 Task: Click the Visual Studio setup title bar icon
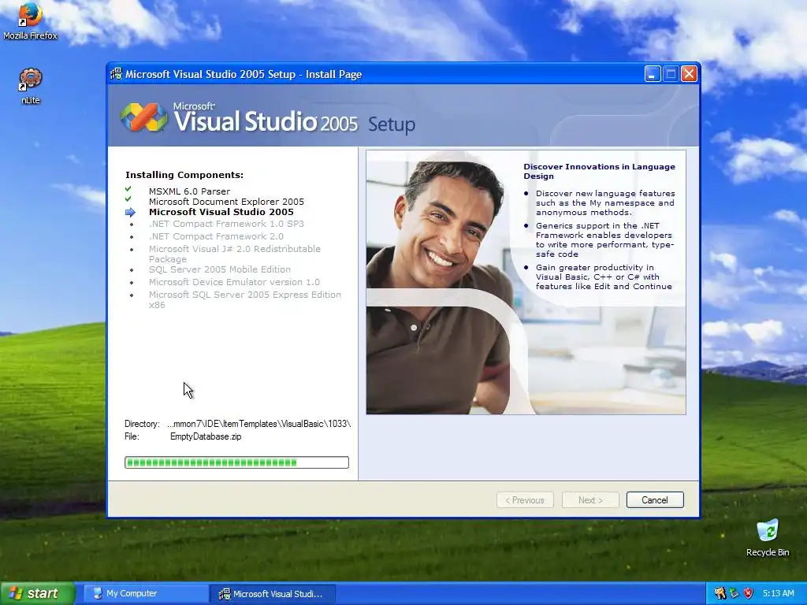[x=117, y=74]
